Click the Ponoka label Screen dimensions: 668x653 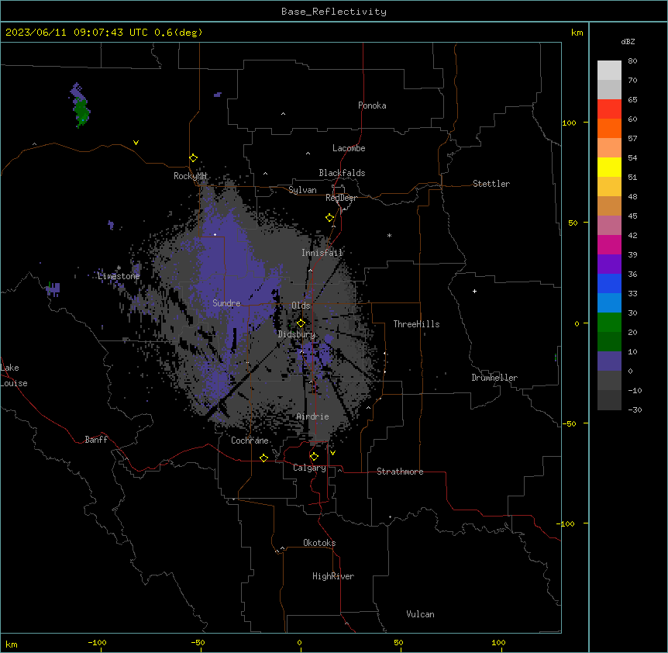372,105
